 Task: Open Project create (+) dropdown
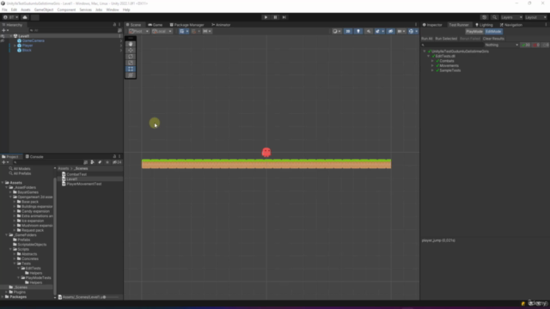[5, 162]
